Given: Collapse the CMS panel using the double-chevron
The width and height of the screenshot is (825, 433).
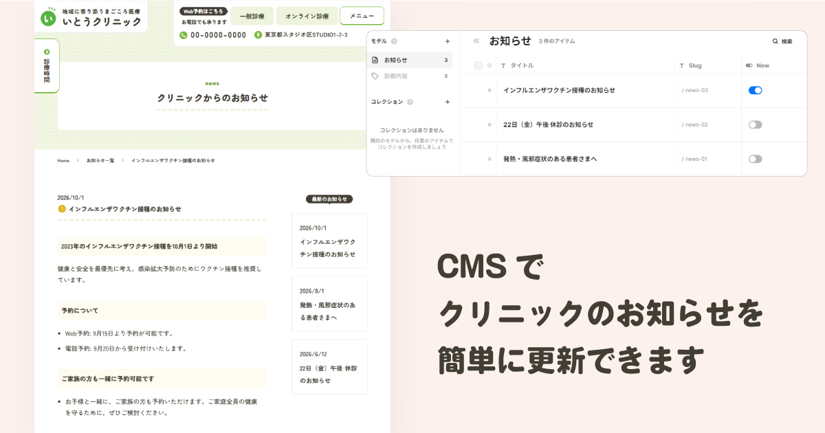Looking at the screenshot, I should 476,41.
